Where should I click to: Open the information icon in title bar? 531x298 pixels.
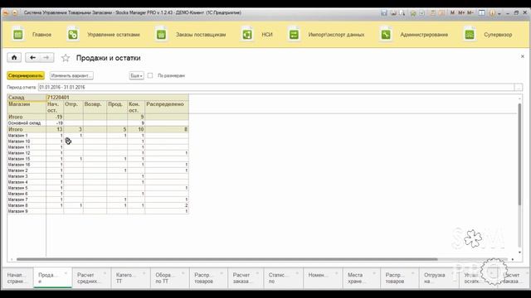point(492,13)
